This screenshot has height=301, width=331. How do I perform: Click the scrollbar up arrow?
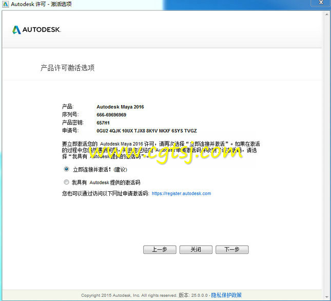click(x=326, y=14)
